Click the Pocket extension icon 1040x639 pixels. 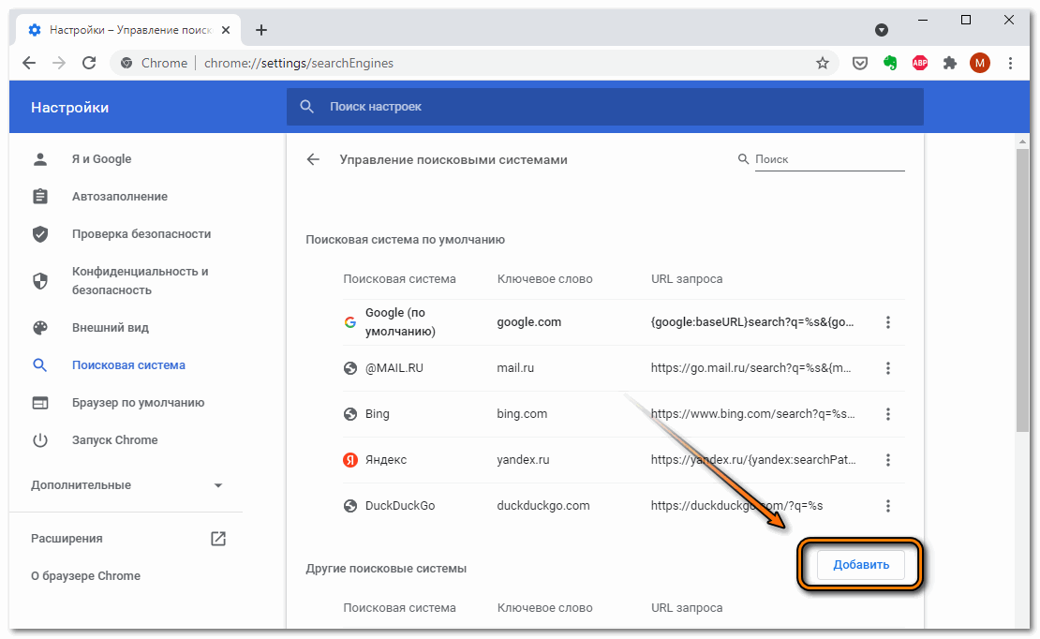pos(859,63)
